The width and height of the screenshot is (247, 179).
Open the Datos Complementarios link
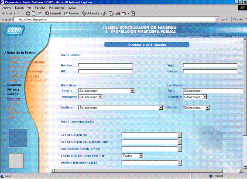click(x=27, y=62)
